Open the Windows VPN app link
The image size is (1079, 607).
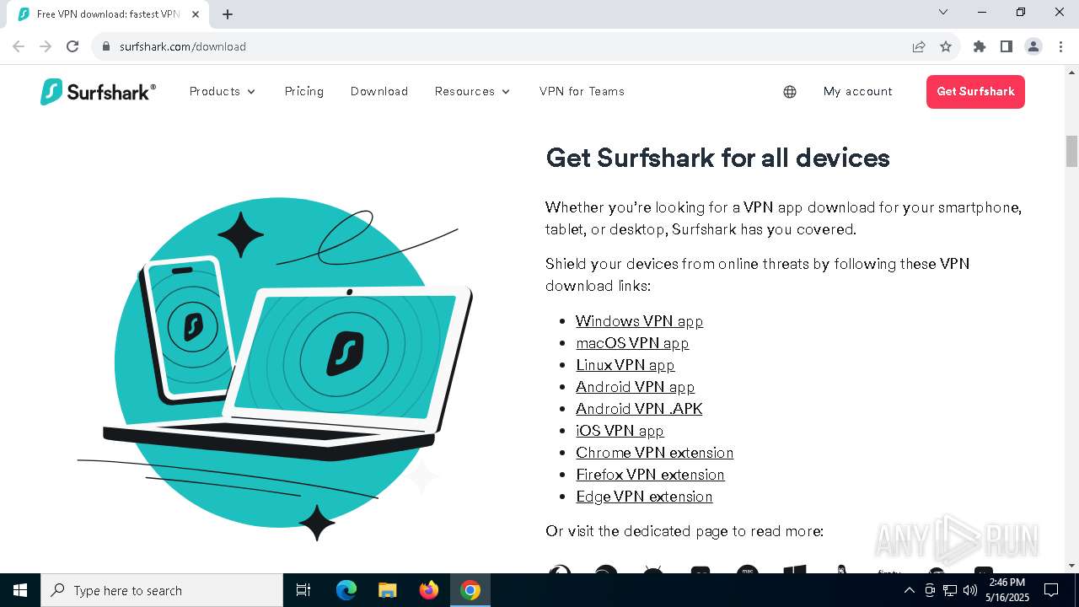click(x=639, y=321)
